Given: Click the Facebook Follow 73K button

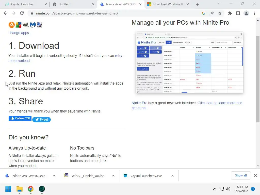Looking at the screenshot, I should [x=20, y=118].
